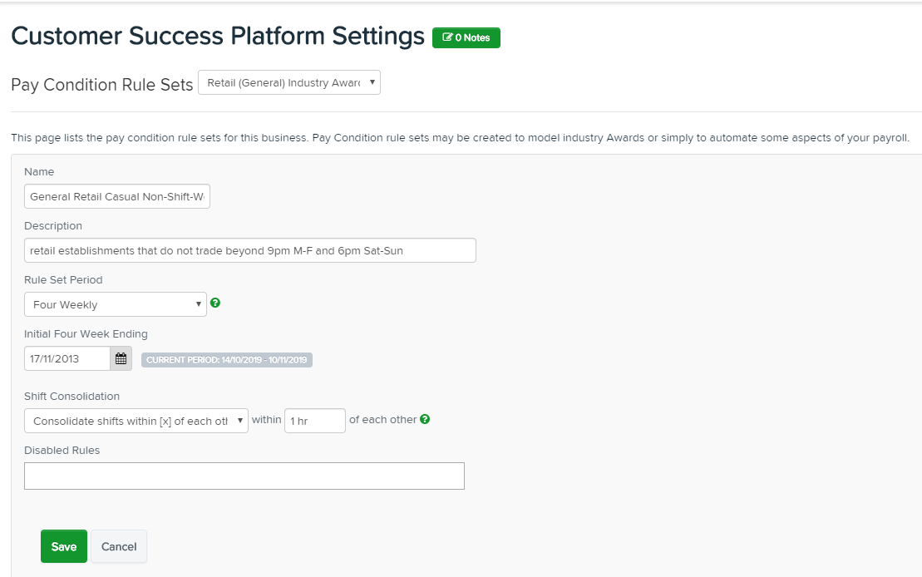
Task: Click the 1 hr within input field
Action: coord(314,422)
